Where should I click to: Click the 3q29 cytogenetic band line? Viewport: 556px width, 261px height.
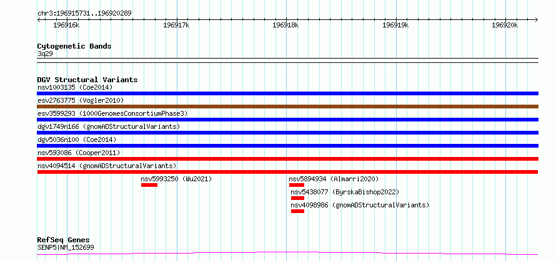click(288, 60)
